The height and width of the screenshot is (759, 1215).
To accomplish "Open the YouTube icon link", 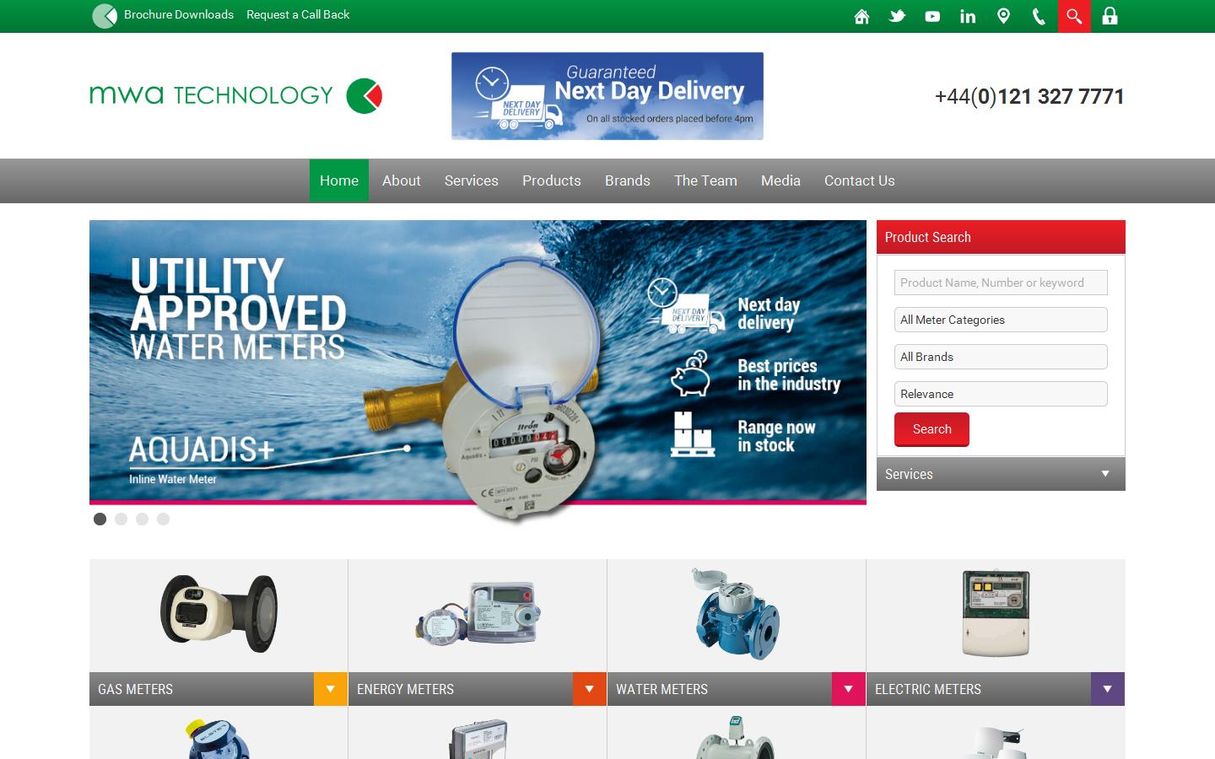I will [x=932, y=16].
